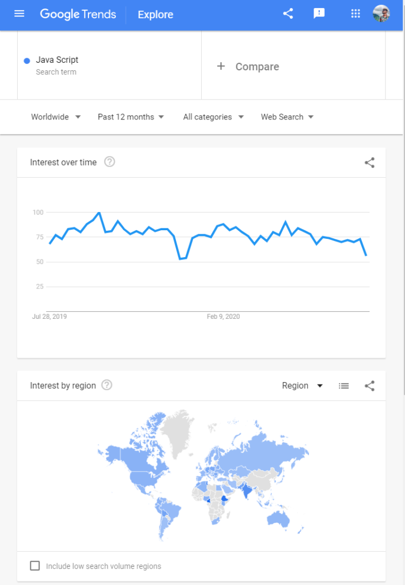Open the Web Search type dropdown
The image size is (405, 585).
coord(287,117)
